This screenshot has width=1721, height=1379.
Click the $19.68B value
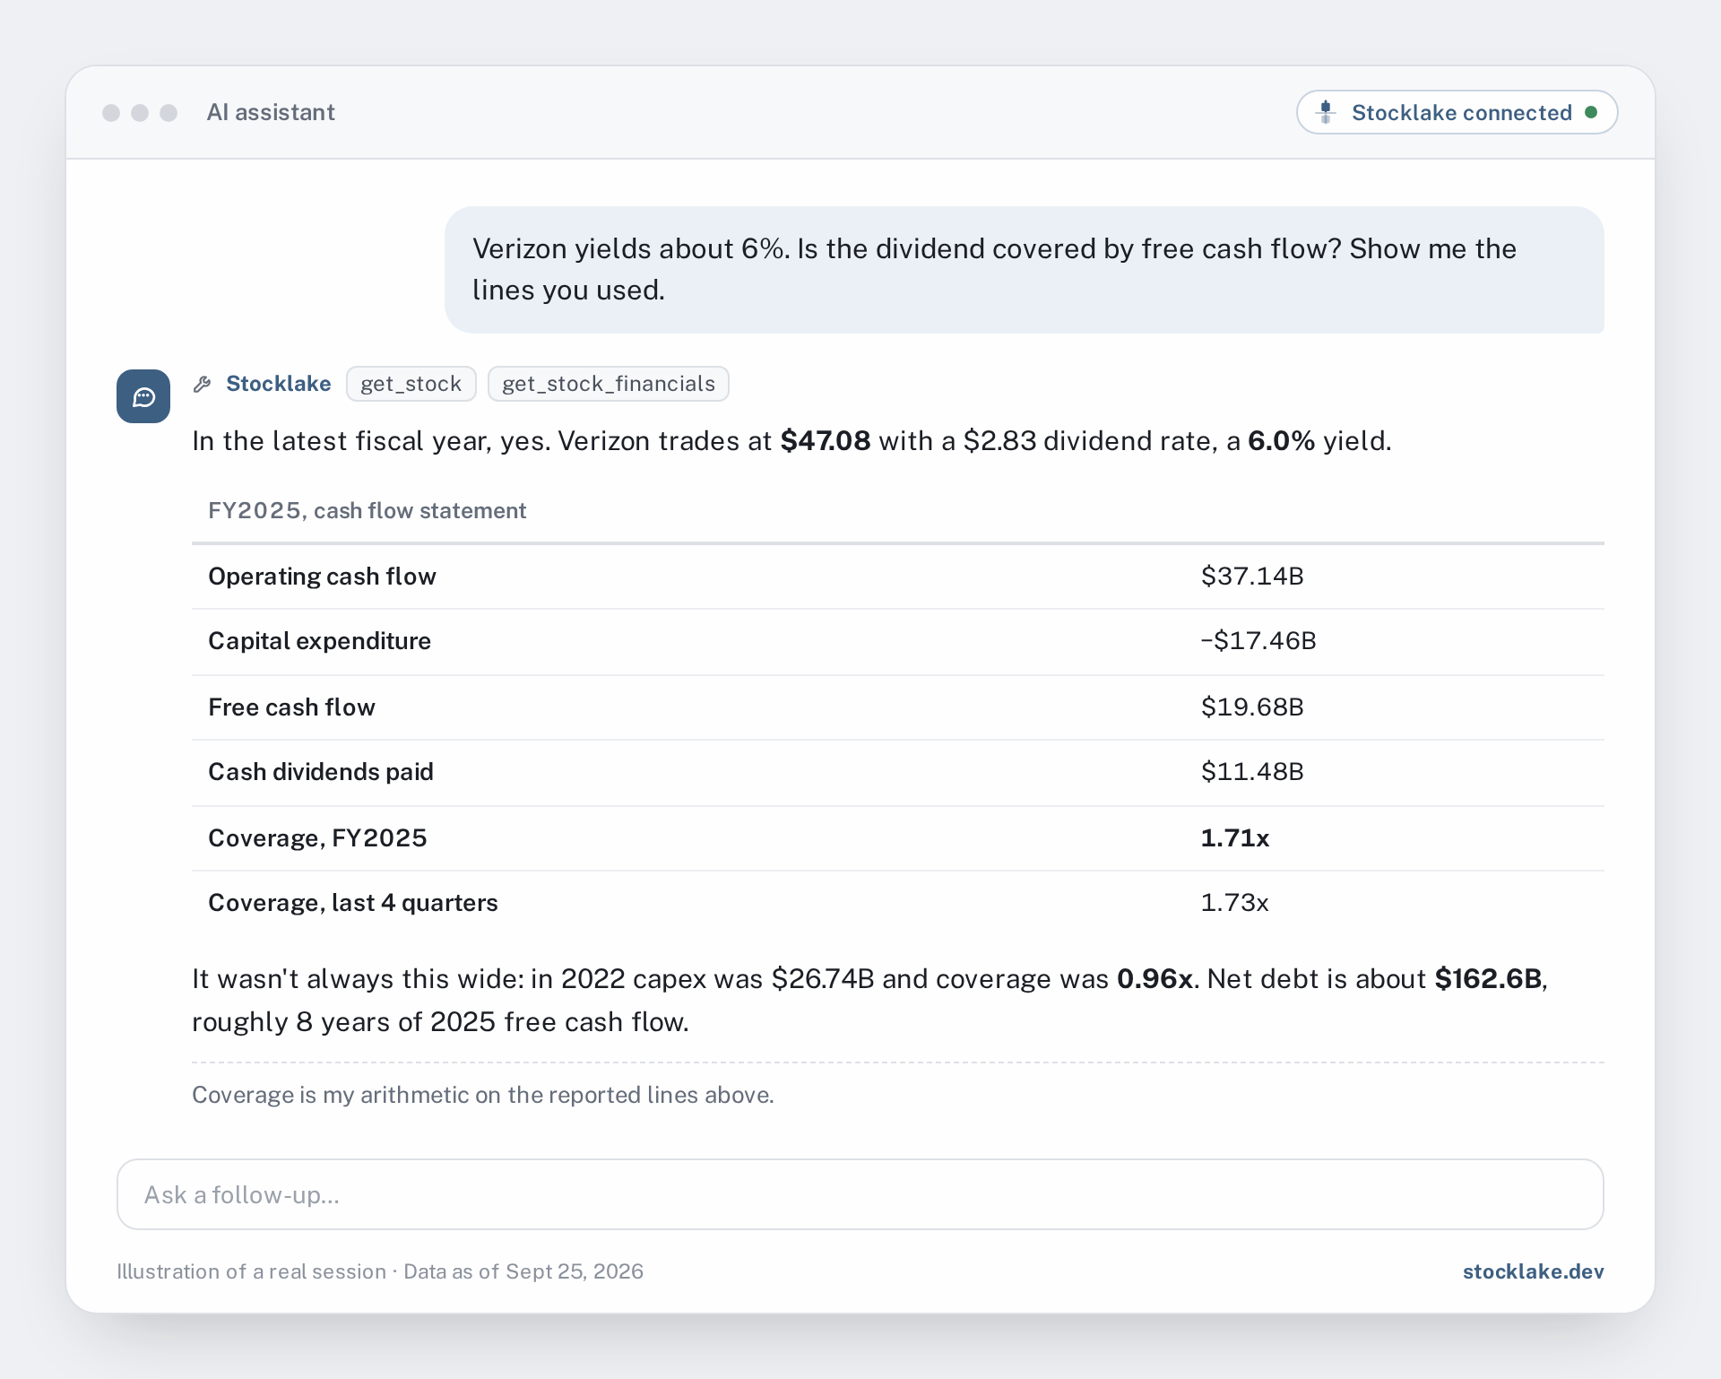(1252, 707)
